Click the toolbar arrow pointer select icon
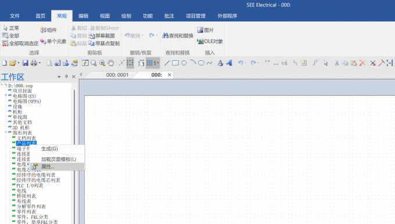 [x=326, y=63]
